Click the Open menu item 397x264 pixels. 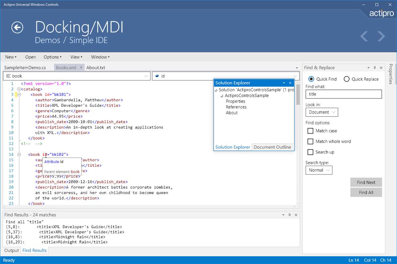(30, 57)
